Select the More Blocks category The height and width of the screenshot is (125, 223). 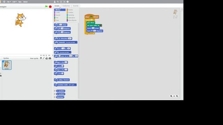(x=72, y=20)
